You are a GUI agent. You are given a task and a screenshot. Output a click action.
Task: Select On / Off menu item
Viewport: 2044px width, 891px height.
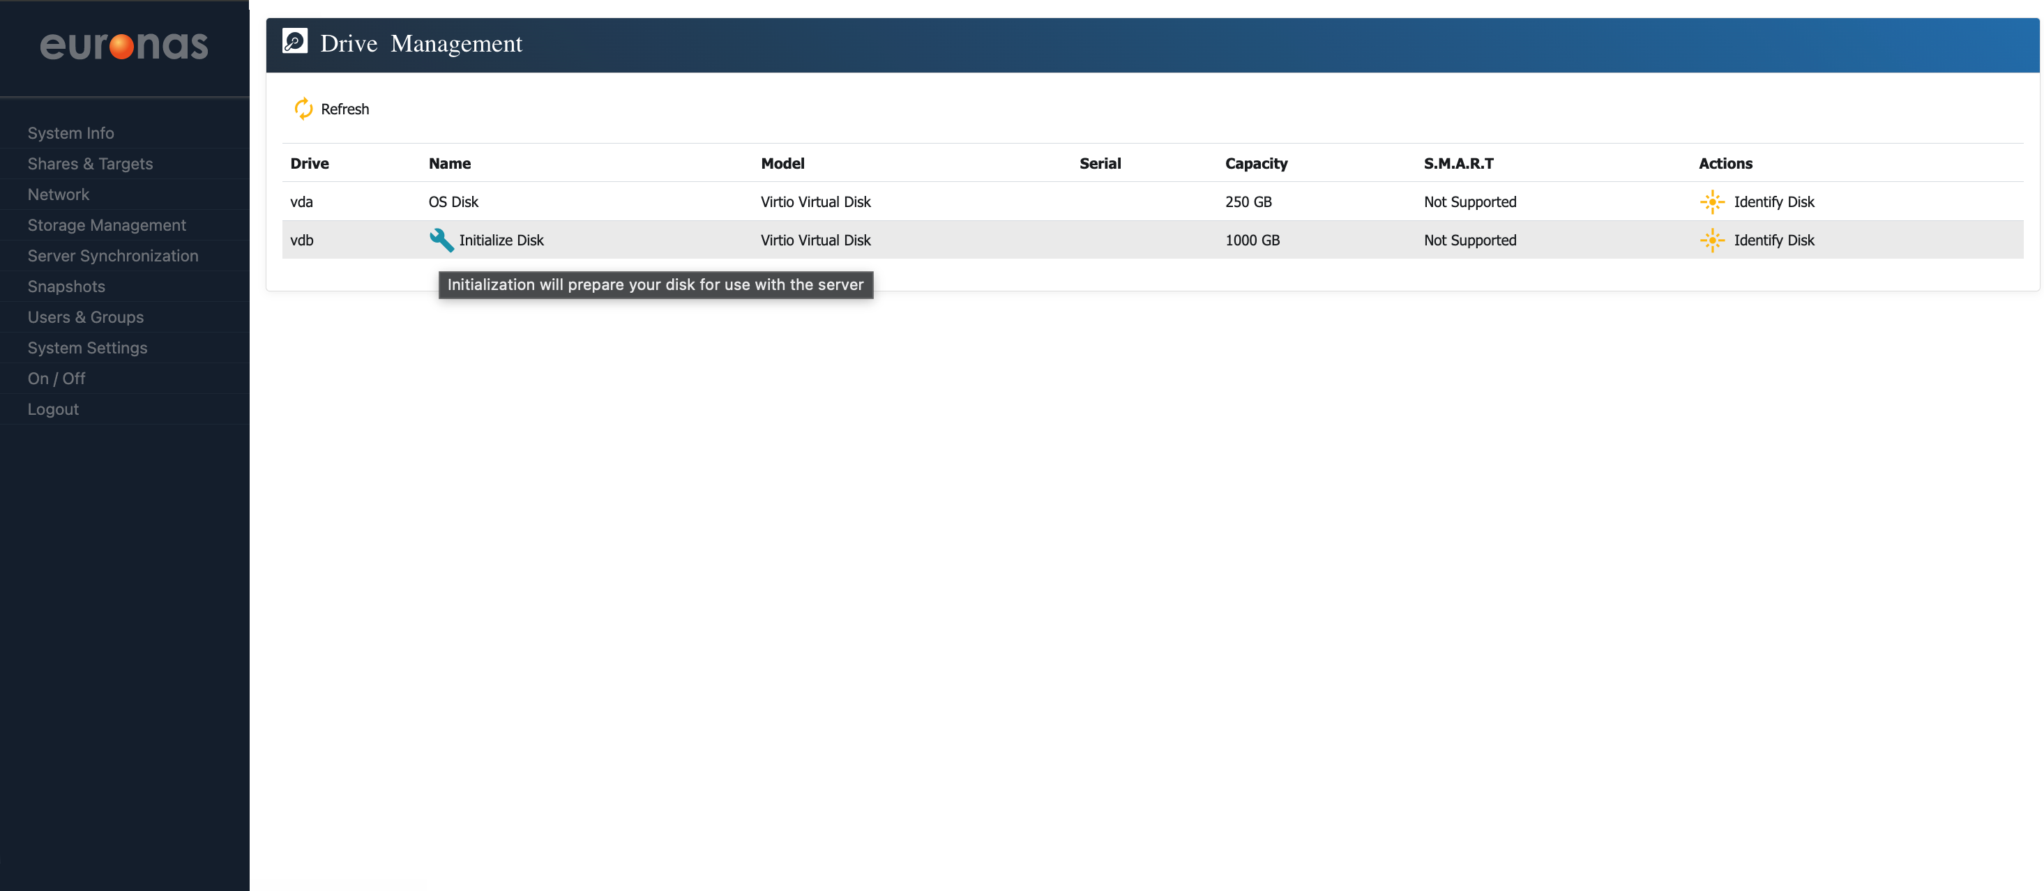[x=56, y=379]
